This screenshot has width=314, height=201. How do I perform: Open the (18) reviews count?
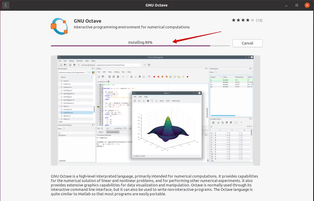coord(259,20)
